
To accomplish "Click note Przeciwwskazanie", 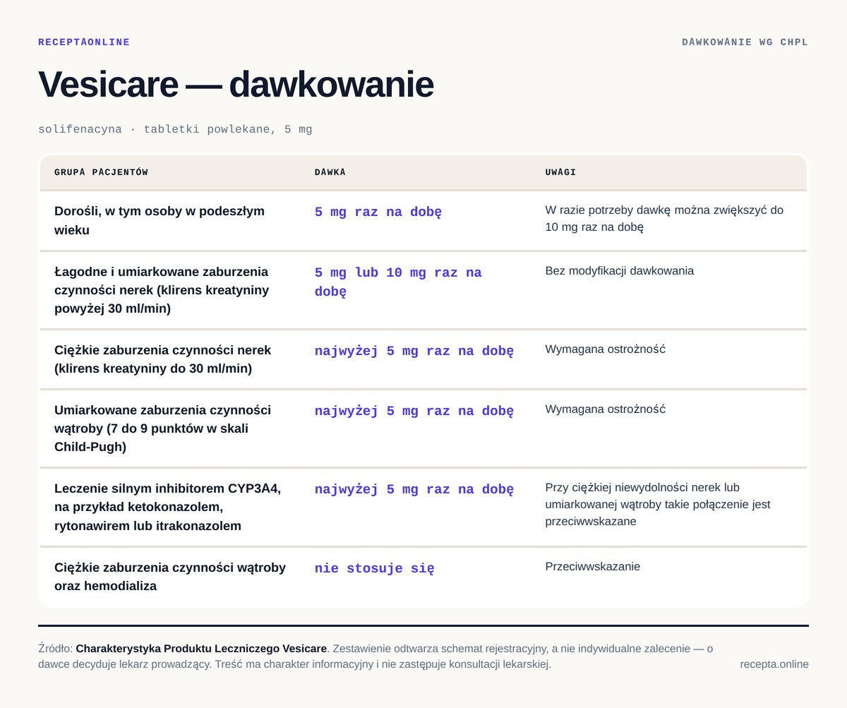I will tap(592, 567).
